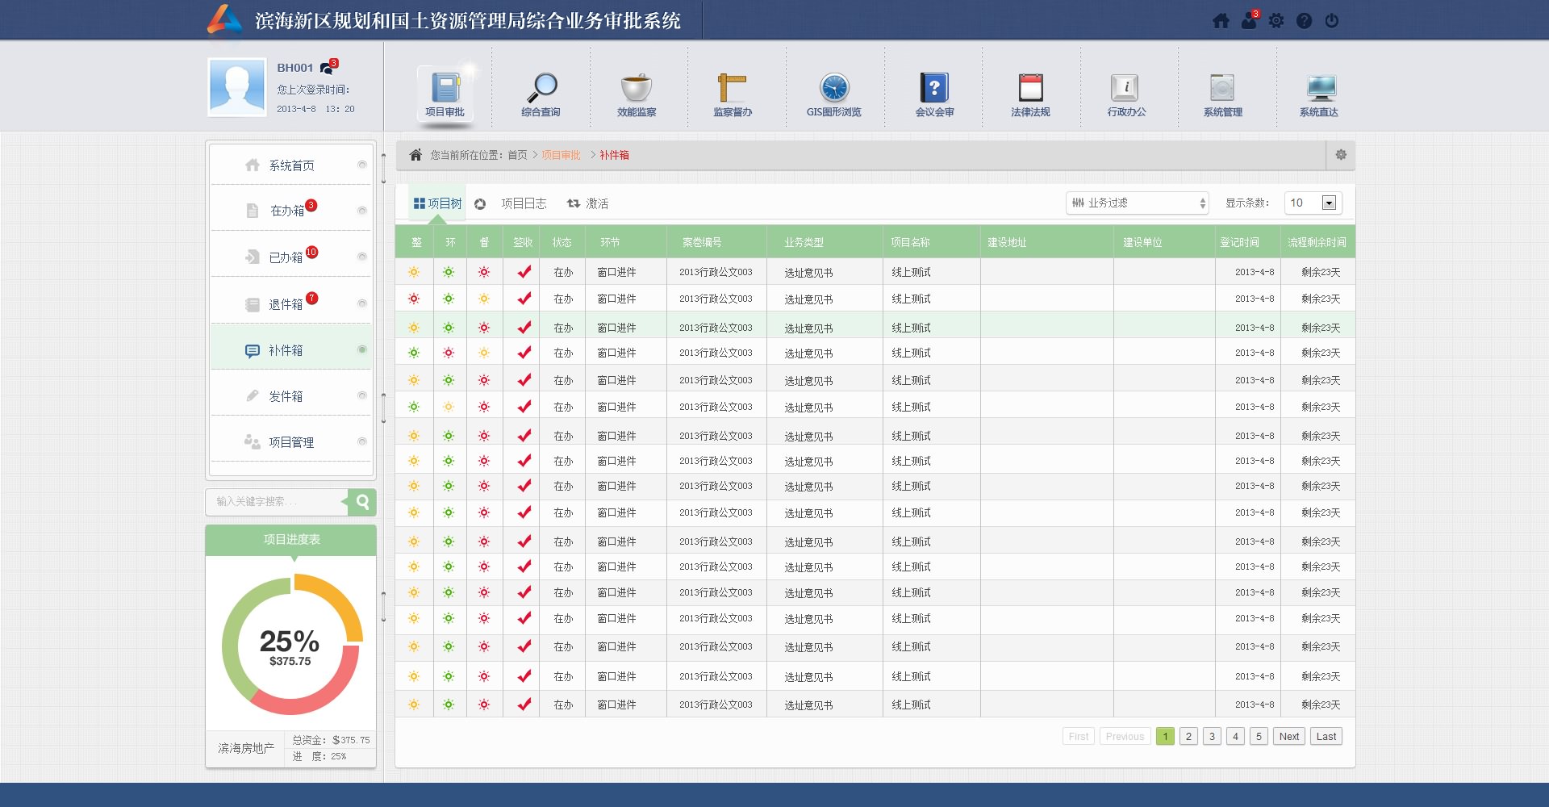Toggle radio dot beside 项目管理
Viewport: 1549px width, 807px height.
point(362,441)
